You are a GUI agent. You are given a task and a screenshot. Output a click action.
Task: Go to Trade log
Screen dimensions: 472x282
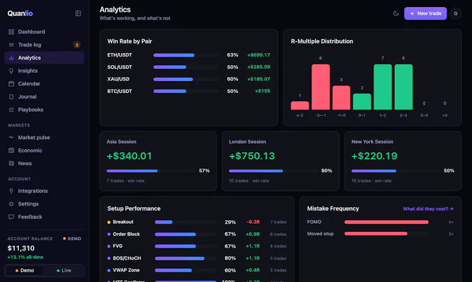44,45
